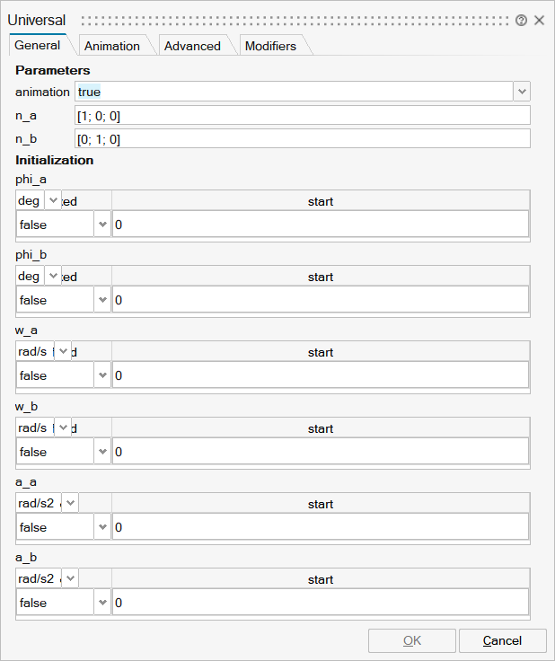Close the Universal dialog
The image size is (555, 661).
pos(539,20)
